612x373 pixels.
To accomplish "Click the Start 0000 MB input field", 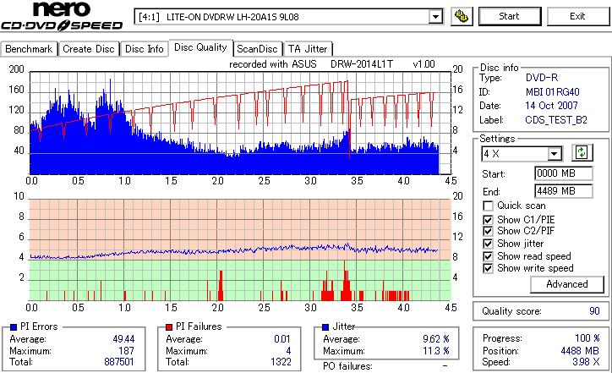I will click(563, 173).
